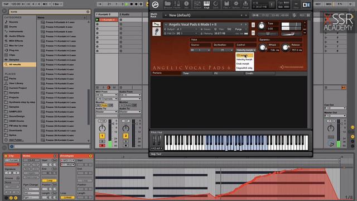Enable the Loop button in Notes box
Screen dimensions: 357x201
pyautogui.click(x=50, y=180)
